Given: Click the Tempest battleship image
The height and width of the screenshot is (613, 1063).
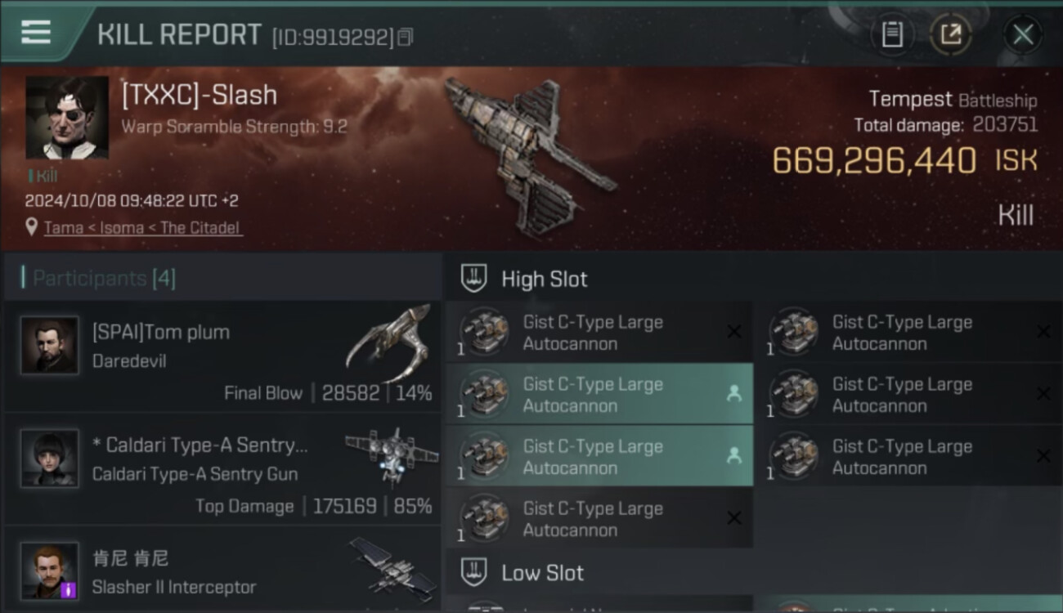Looking at the screenshot, I should click(x=530, y=155).
